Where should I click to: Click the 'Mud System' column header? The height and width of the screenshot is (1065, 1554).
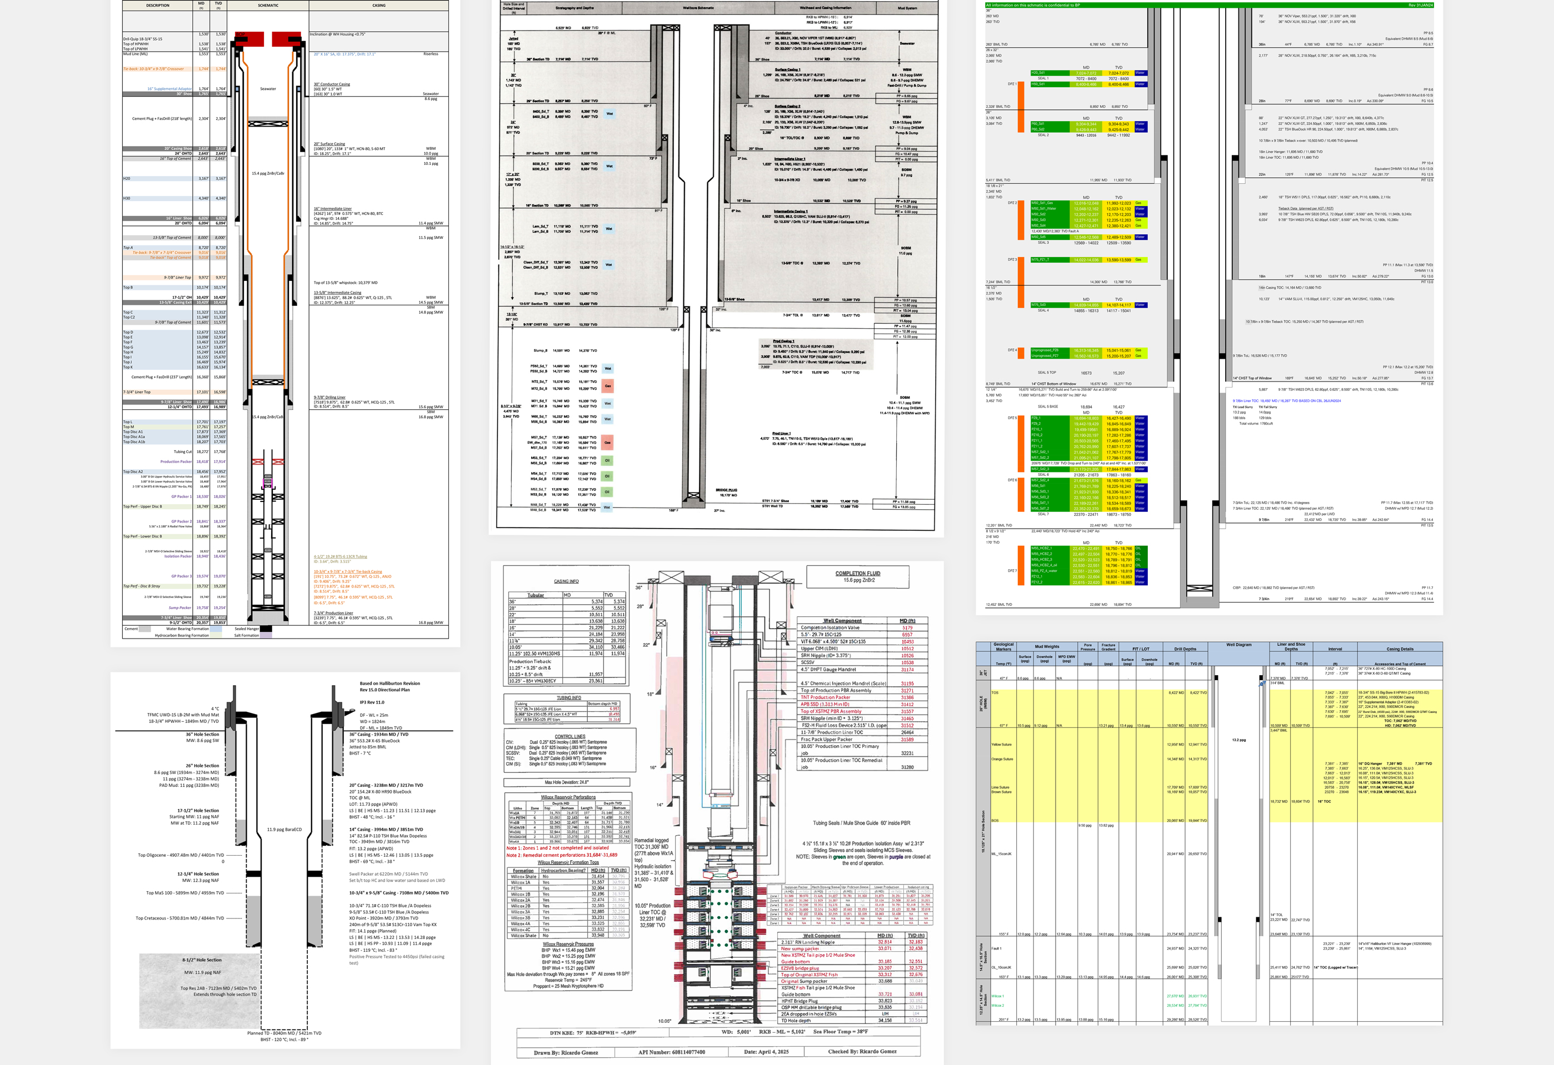(907, 8)
